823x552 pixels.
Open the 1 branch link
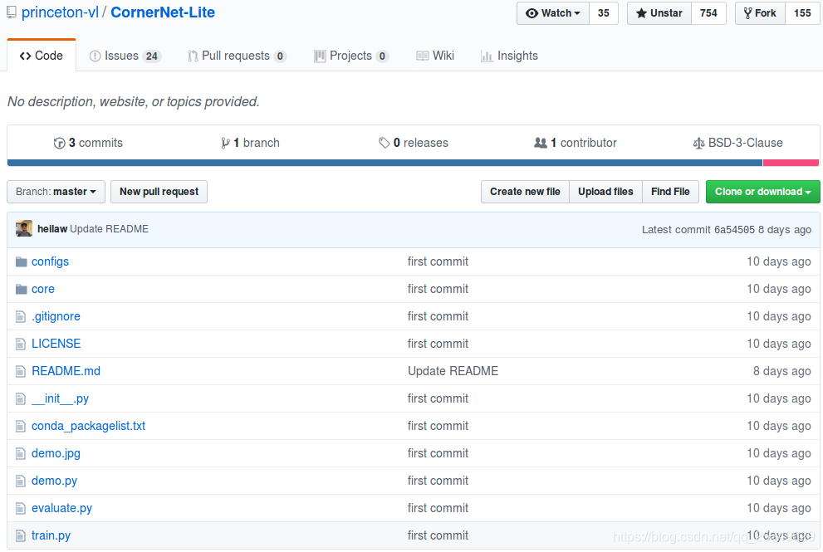click(x=250, y=143)
